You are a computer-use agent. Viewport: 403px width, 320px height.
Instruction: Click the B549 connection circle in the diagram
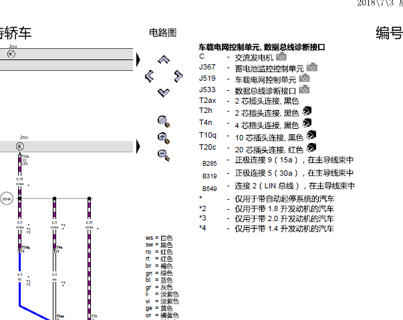pyautogui.click(x=7, y=199)
